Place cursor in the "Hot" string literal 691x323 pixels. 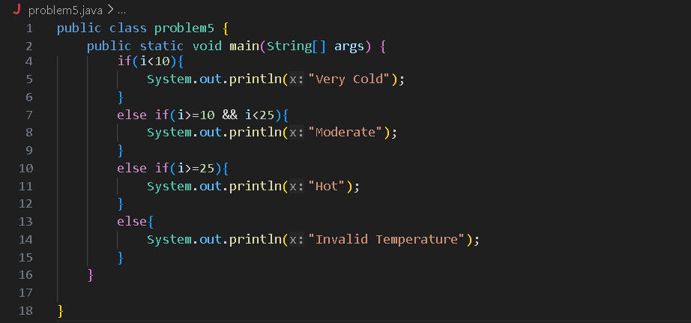pyautogui.click(x=330, y=187)
